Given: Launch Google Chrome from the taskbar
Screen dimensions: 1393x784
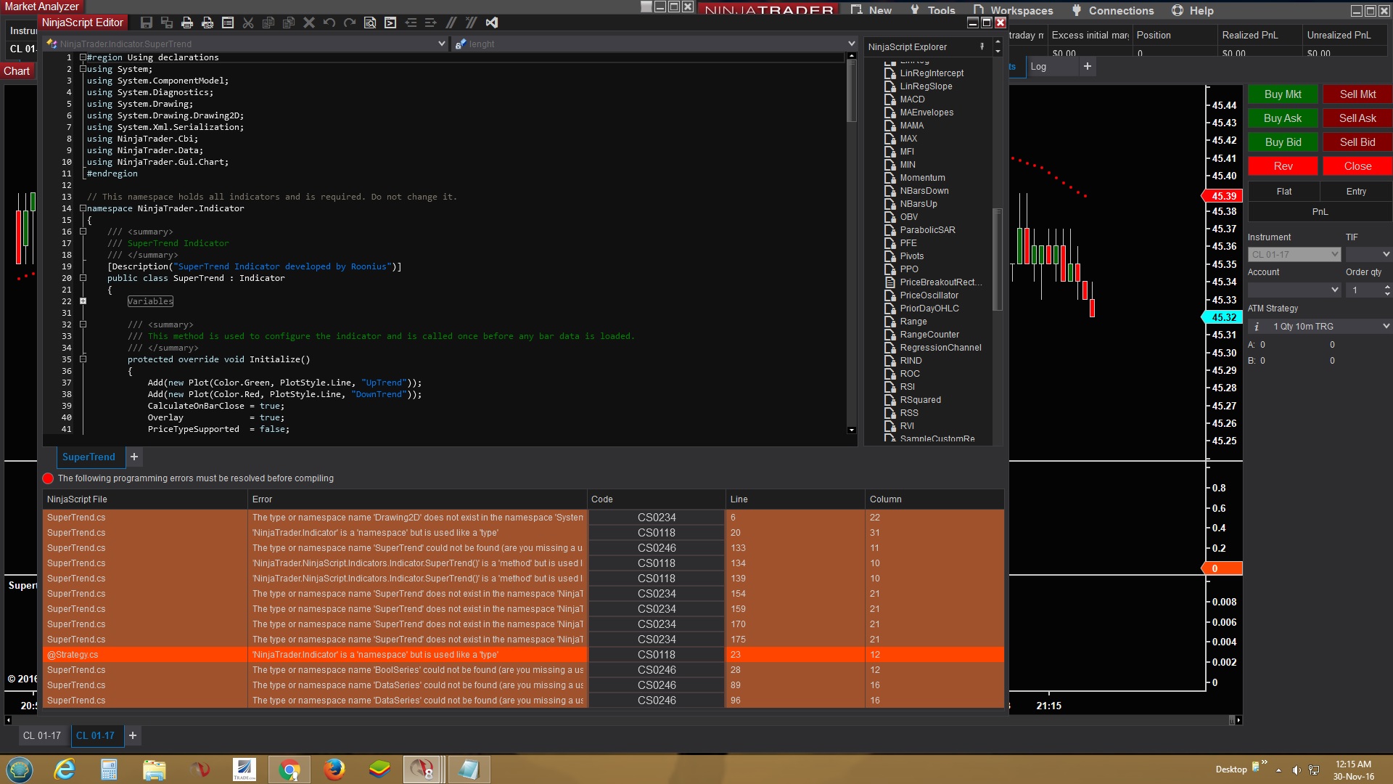Looking at the screenshot, I should pyautogui.click(x=289, y=769).
